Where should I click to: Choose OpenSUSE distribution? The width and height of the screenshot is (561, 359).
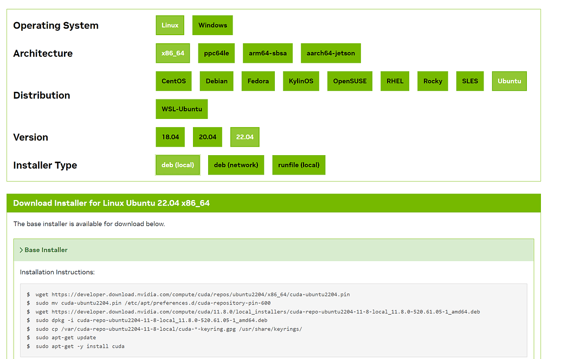[350, 81]
